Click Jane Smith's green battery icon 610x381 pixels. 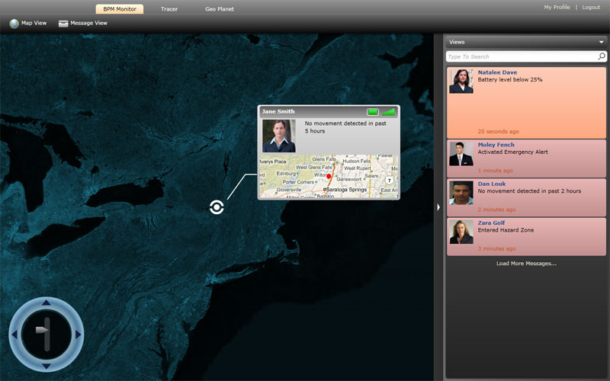(373, 112)
